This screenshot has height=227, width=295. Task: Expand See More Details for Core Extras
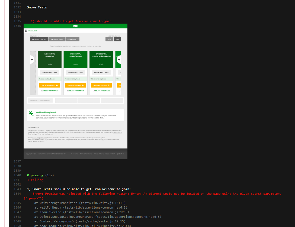49,85
